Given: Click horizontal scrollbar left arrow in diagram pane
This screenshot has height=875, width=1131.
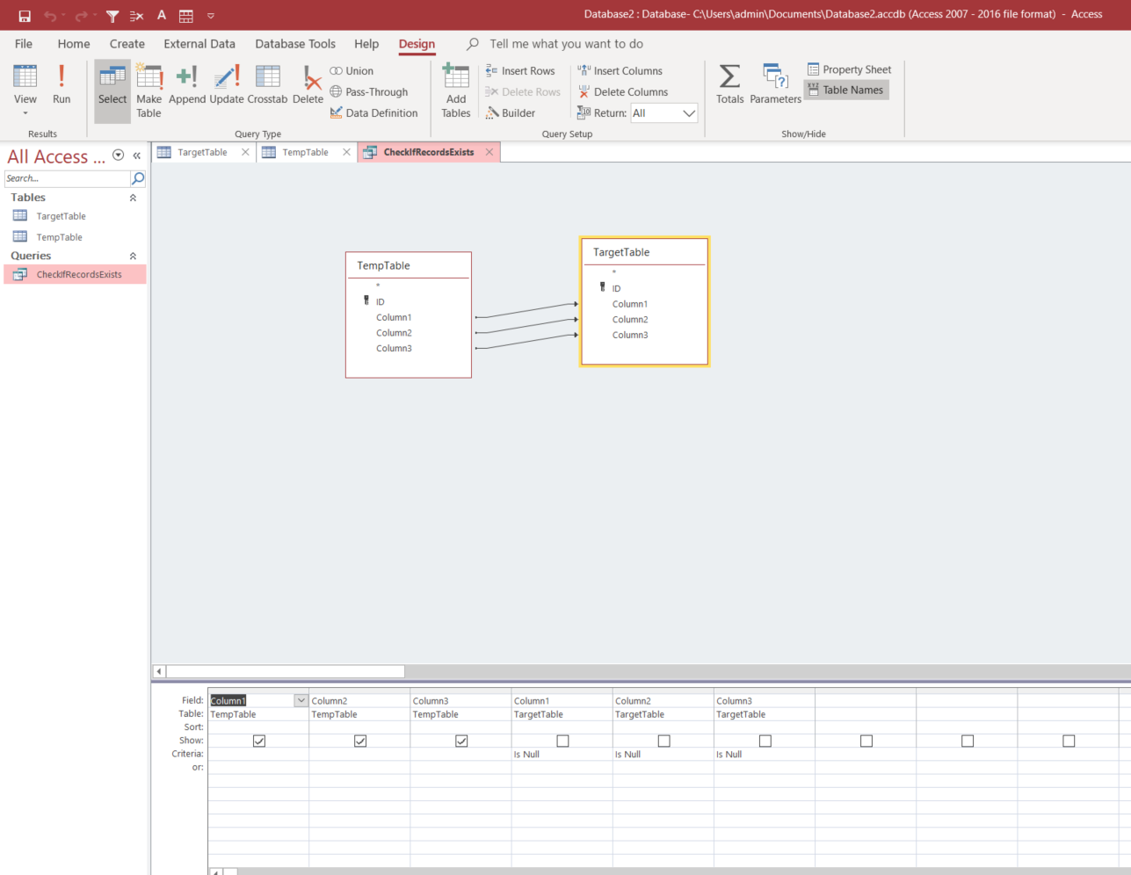Looking at the screenshot, I should pyautogui.click(x=159, y=671).
